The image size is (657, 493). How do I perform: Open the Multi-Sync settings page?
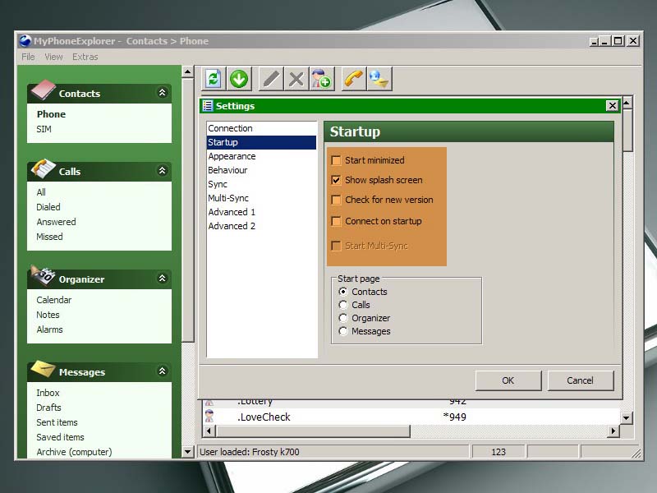(261, 198)
